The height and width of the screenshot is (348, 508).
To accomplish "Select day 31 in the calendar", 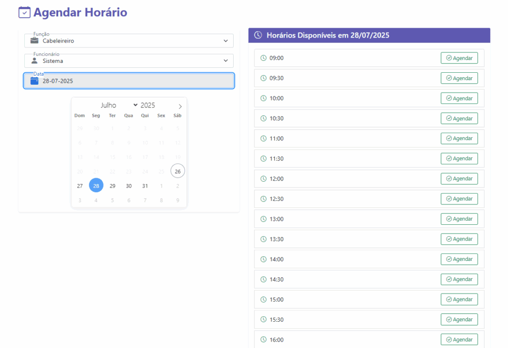I will coord(145,186).
